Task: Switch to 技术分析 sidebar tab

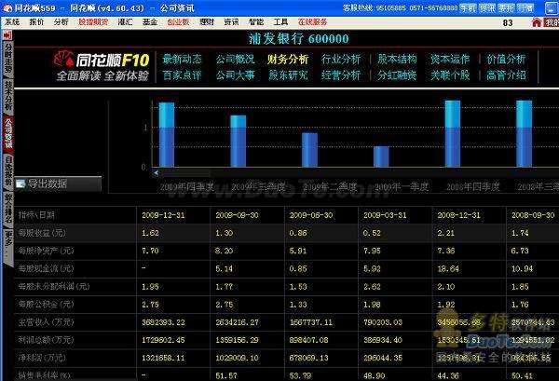Action: coord(7,97)
